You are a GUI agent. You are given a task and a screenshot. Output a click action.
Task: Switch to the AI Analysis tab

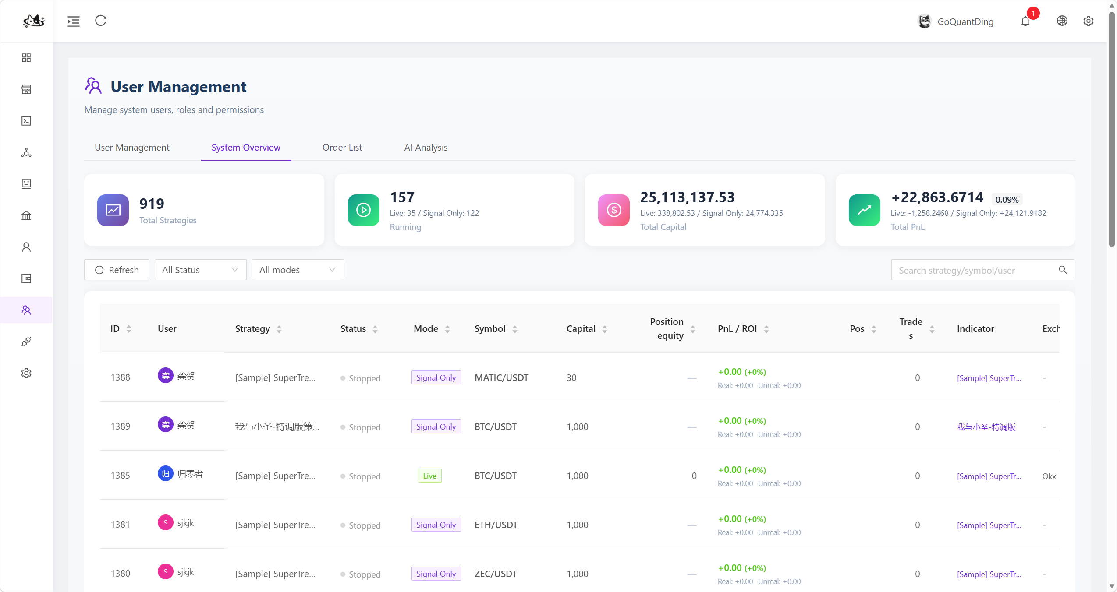426,148
